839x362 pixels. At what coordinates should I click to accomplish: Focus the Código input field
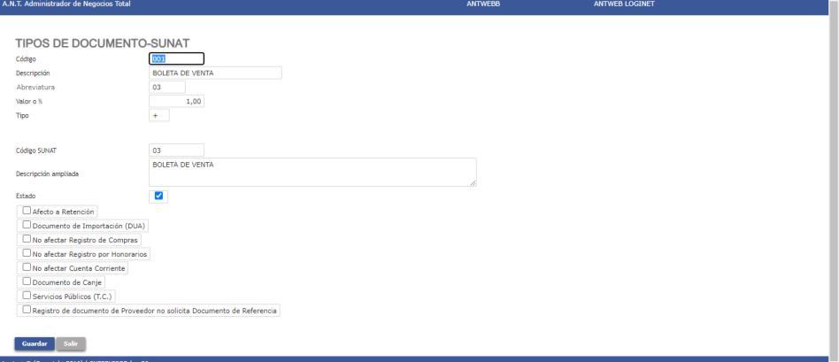tap(176, 59)
